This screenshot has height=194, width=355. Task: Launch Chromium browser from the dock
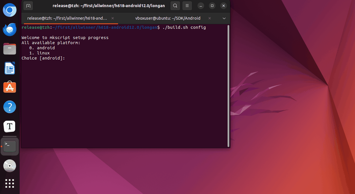10,11
